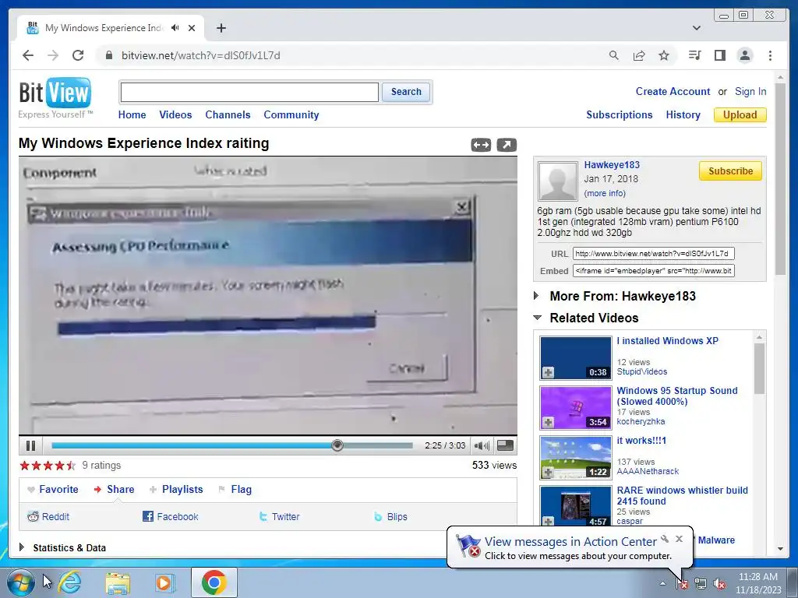Click the wide player mode icon

pyautogui.click(x=481, y=145)
